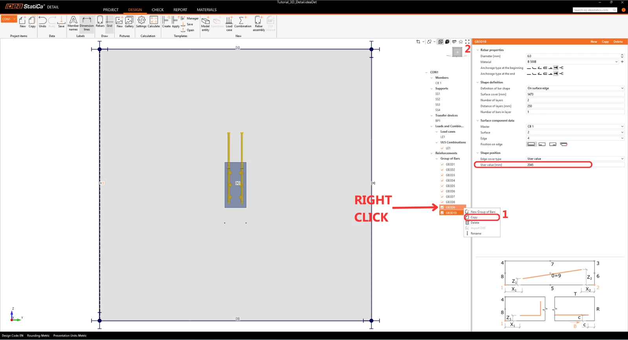628x340 pixels.
Task: Toggle the GB3D5 group visibility checkbox
Action: [442, 186]
